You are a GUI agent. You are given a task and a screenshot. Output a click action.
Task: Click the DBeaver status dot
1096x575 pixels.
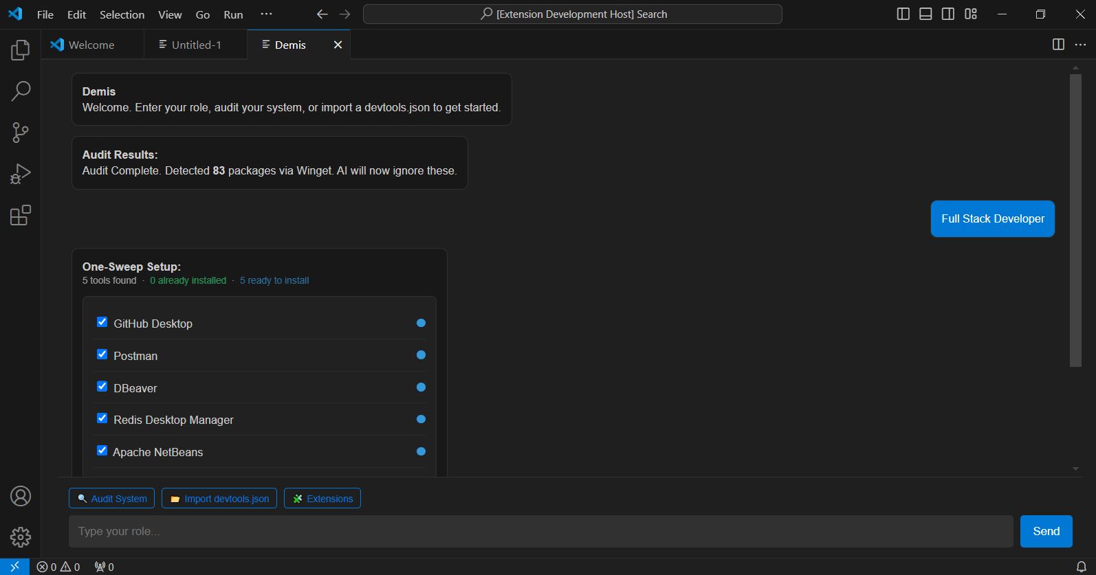[x=421, y=387]
